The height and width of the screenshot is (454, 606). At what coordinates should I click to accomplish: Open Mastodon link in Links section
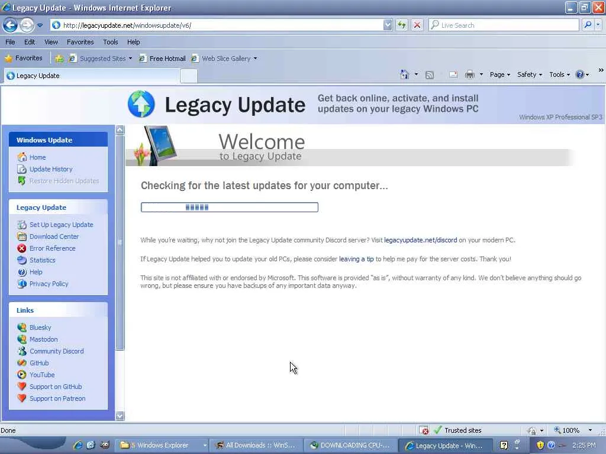[x=44, y=339]
